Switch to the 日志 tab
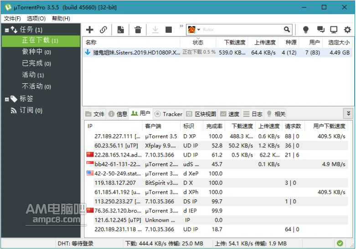The height and width of the screenshot is (249, 356). click(x=253, y=114)
